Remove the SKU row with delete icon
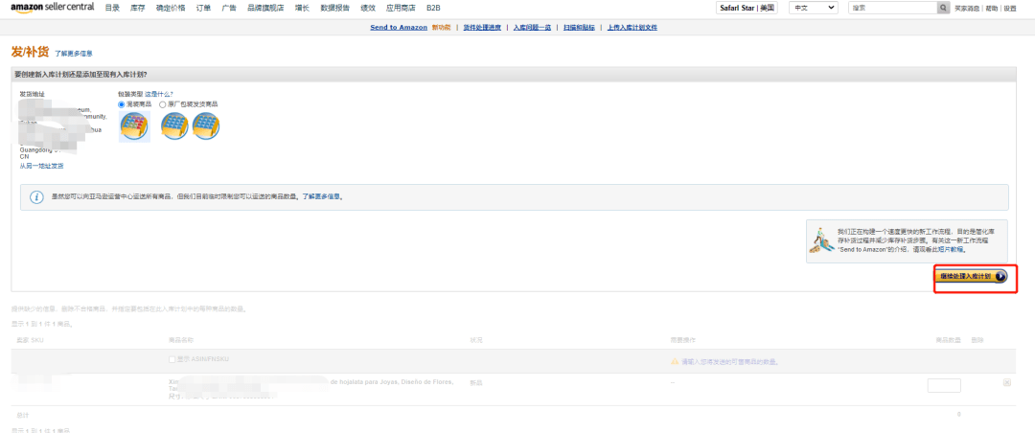 [x=1006, y=382]
